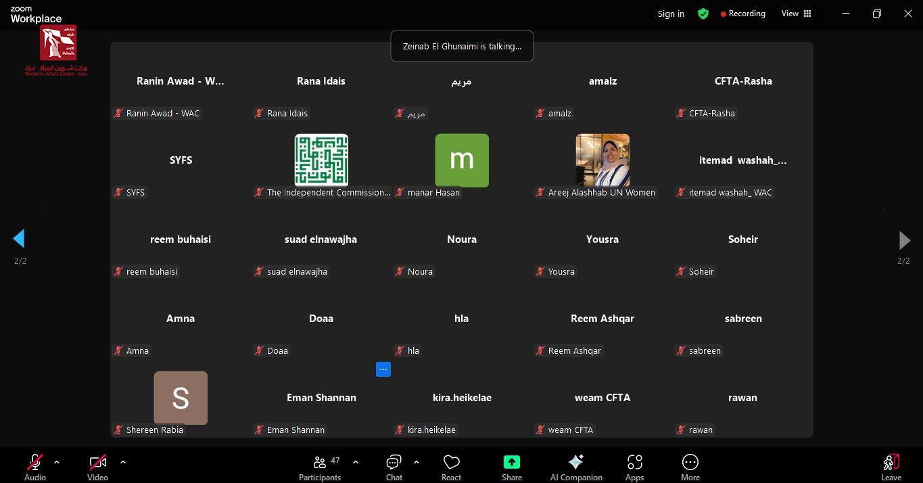Click the Women's Affairs Center logo
Image resolution: width=923 pixels, height=483 pixels.
(x=57, y=51)
